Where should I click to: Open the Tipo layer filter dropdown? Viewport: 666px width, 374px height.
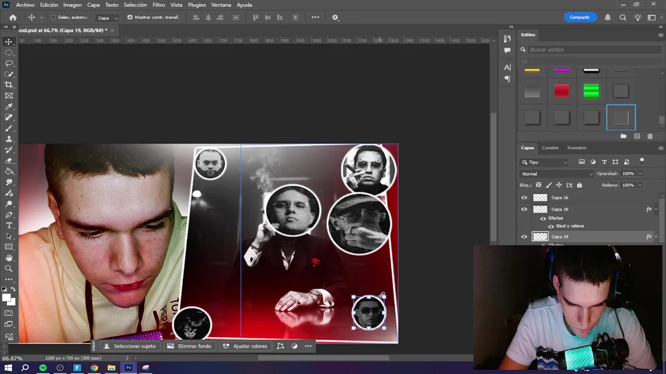545,162
